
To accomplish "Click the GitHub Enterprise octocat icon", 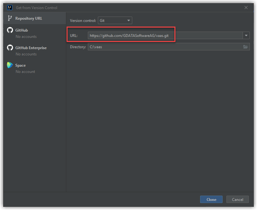I will (x=10, y=48).
